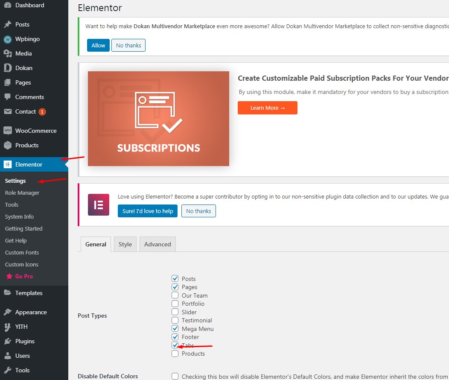Select the Plugins plug icon
Image resolution: width=449 pixels, height=380 pixels.
(x=8, y=341)
